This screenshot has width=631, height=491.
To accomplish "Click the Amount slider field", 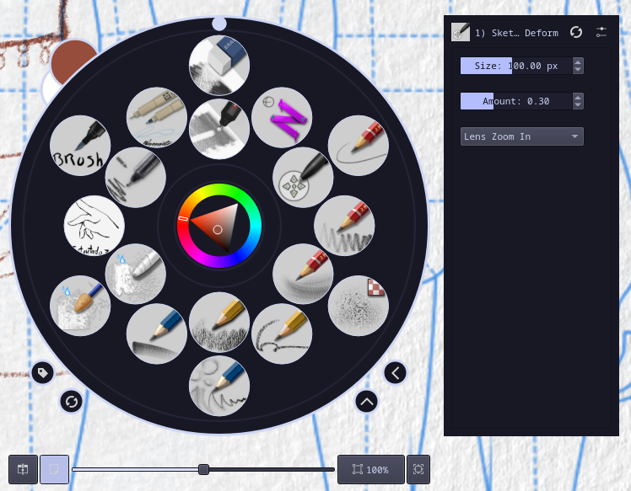I will coord(516,101).
